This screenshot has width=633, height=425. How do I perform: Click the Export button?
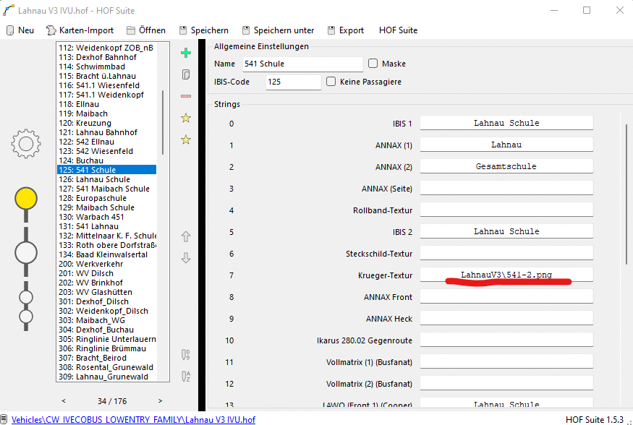coord(346,30)
